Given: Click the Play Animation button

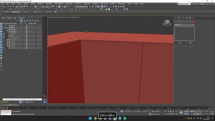Looking at the screenshot, I should click(x=171, y=111).
